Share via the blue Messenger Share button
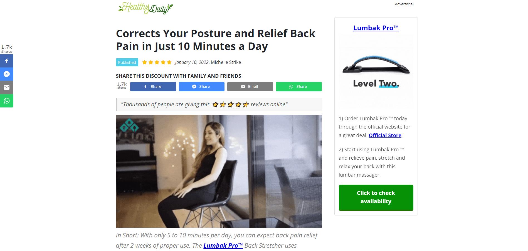Viewport: 528px width, 251px height. [201, 87]
